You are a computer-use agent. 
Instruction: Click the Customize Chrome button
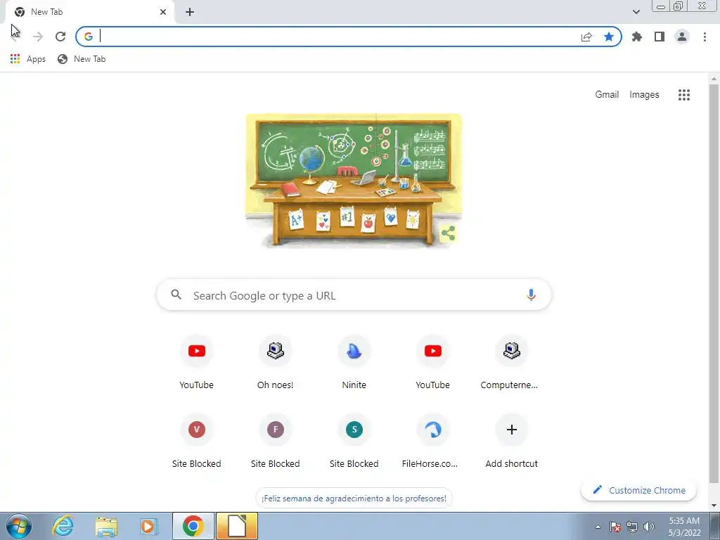[638, 490]
